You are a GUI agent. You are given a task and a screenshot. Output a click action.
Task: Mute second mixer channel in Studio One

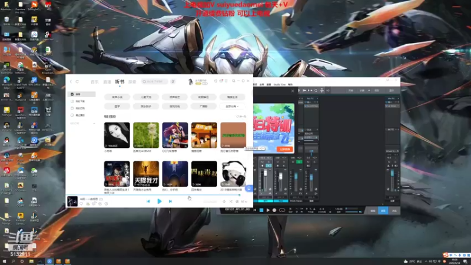[277, 162]
